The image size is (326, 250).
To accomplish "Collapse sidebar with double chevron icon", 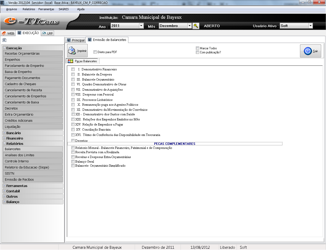I will pyautogui.click(x=4, y=40).
